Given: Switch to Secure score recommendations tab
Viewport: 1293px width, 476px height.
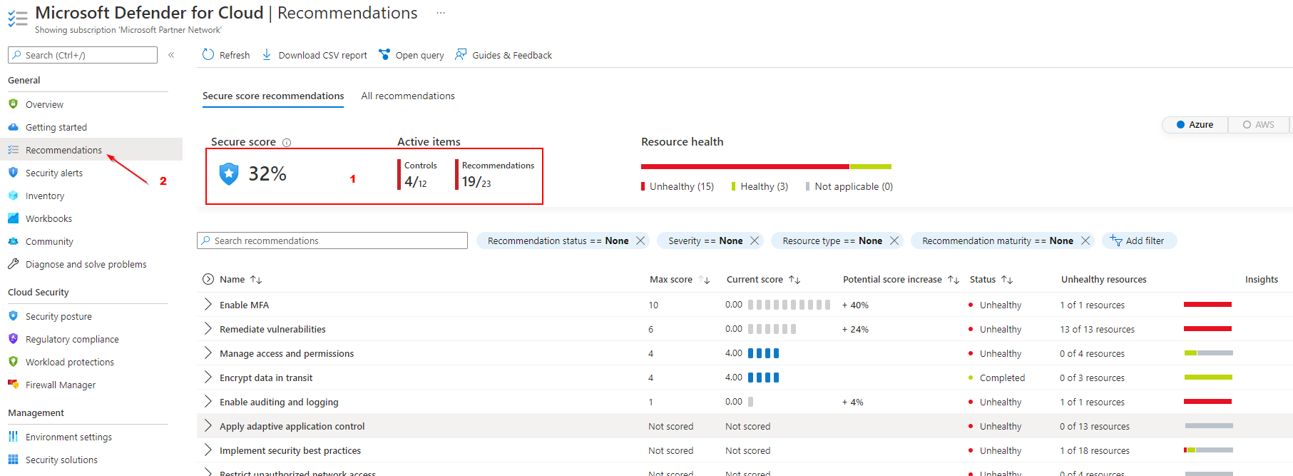Looking at the screenshot, I should pos(273,96).
